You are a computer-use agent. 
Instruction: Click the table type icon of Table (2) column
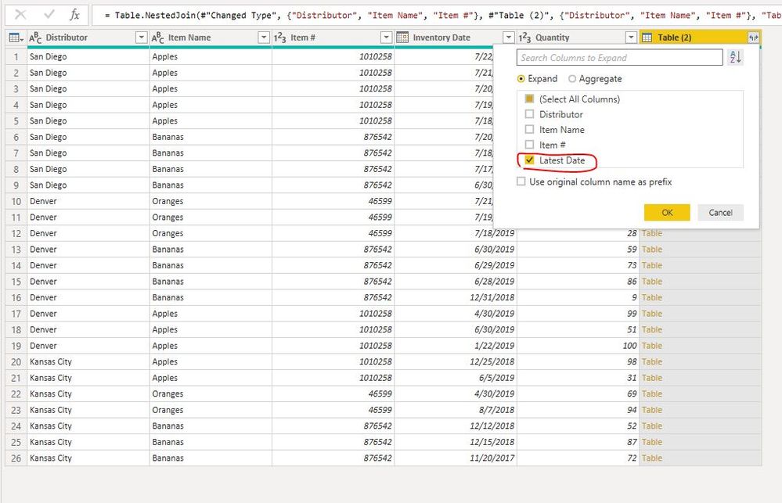(647, 38)
